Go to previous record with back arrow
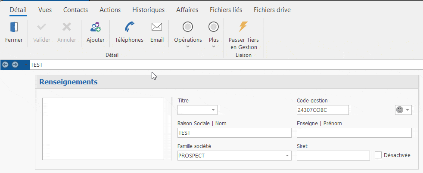Viewport: 423px width, 173px height. pos(6,65)
